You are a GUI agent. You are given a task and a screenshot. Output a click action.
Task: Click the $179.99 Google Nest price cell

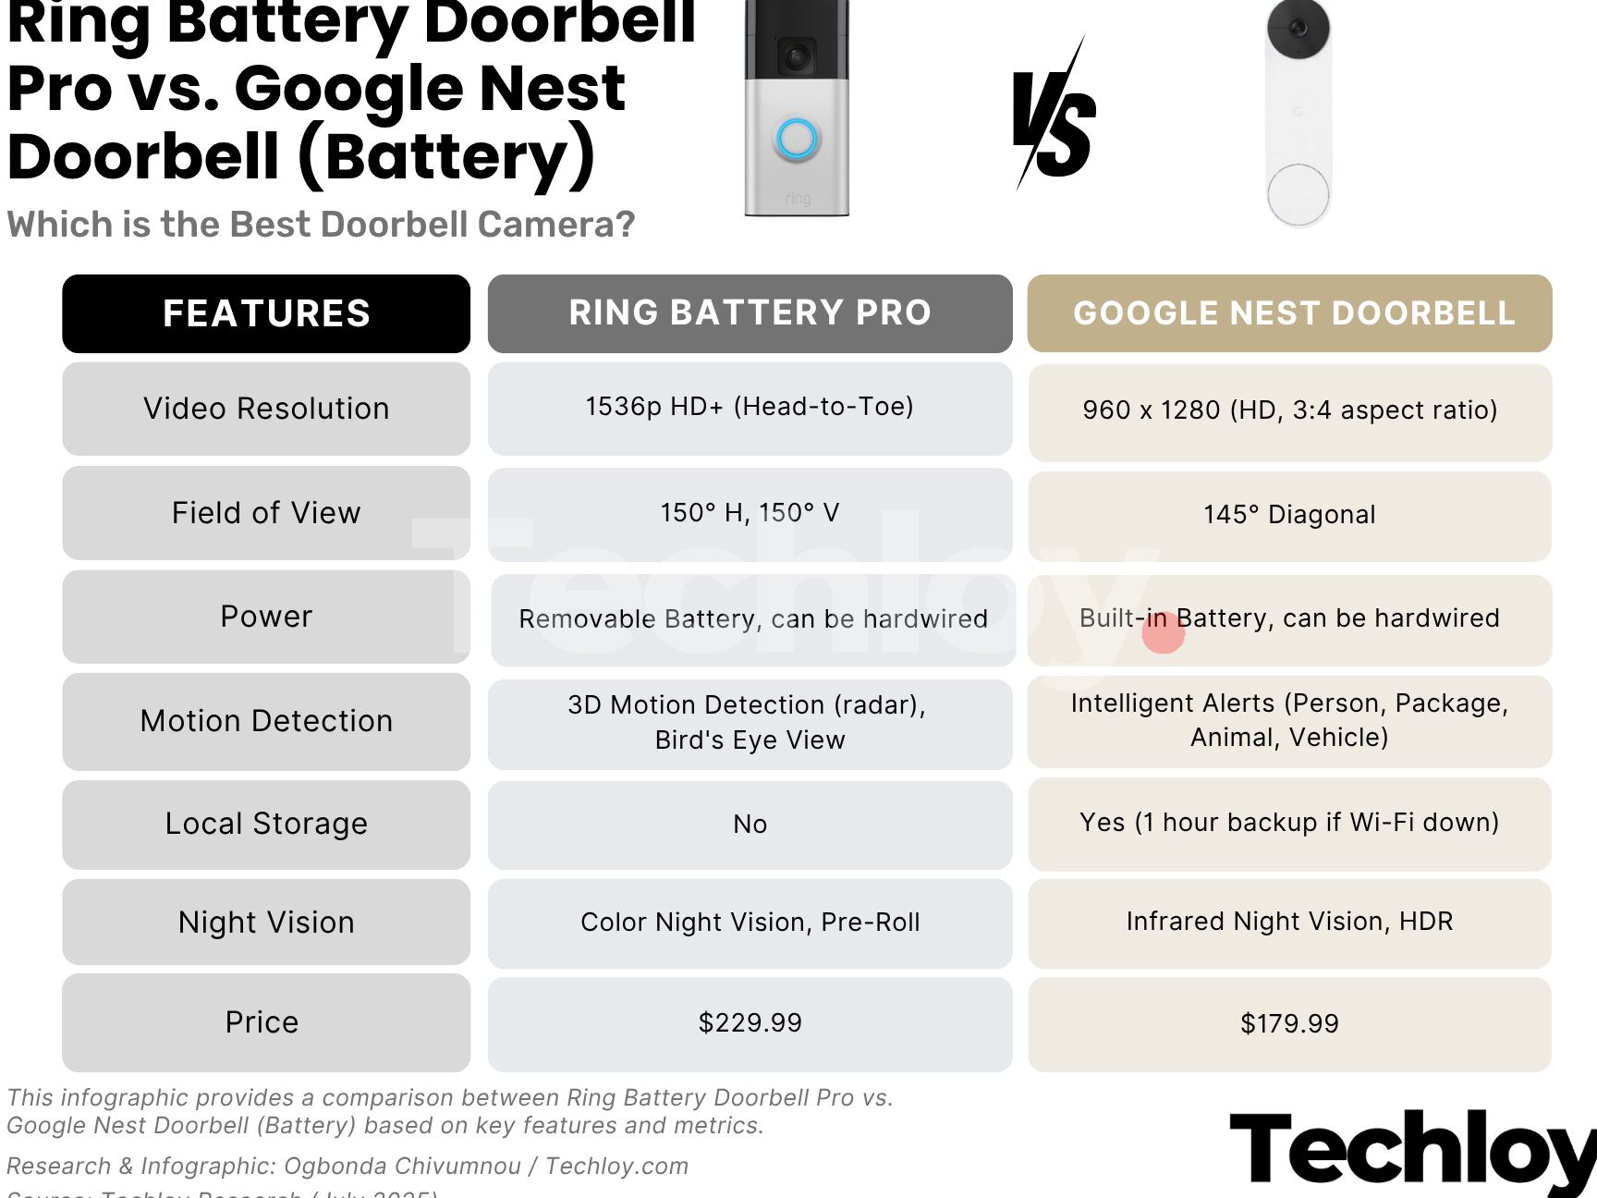pyautogui.click(x=1289, y=1024)
